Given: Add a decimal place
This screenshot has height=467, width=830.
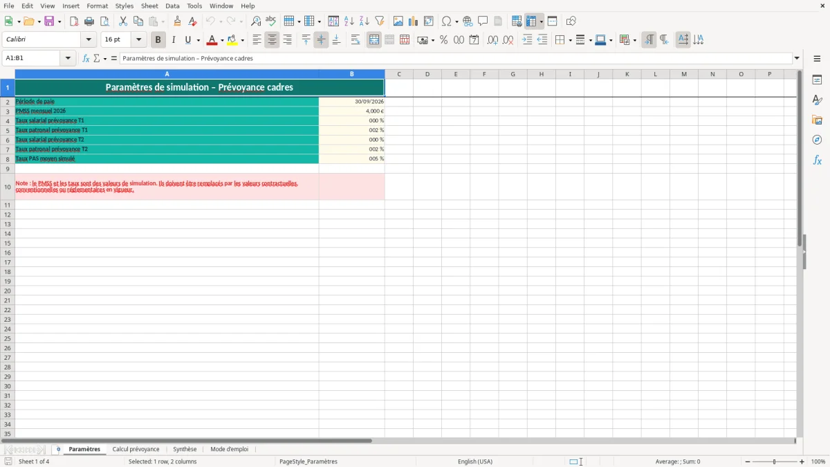Looking at the screenshot, I should coord(492,40).
